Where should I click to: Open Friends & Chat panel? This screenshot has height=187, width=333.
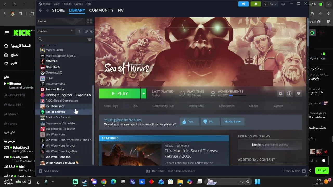[294, 171]
